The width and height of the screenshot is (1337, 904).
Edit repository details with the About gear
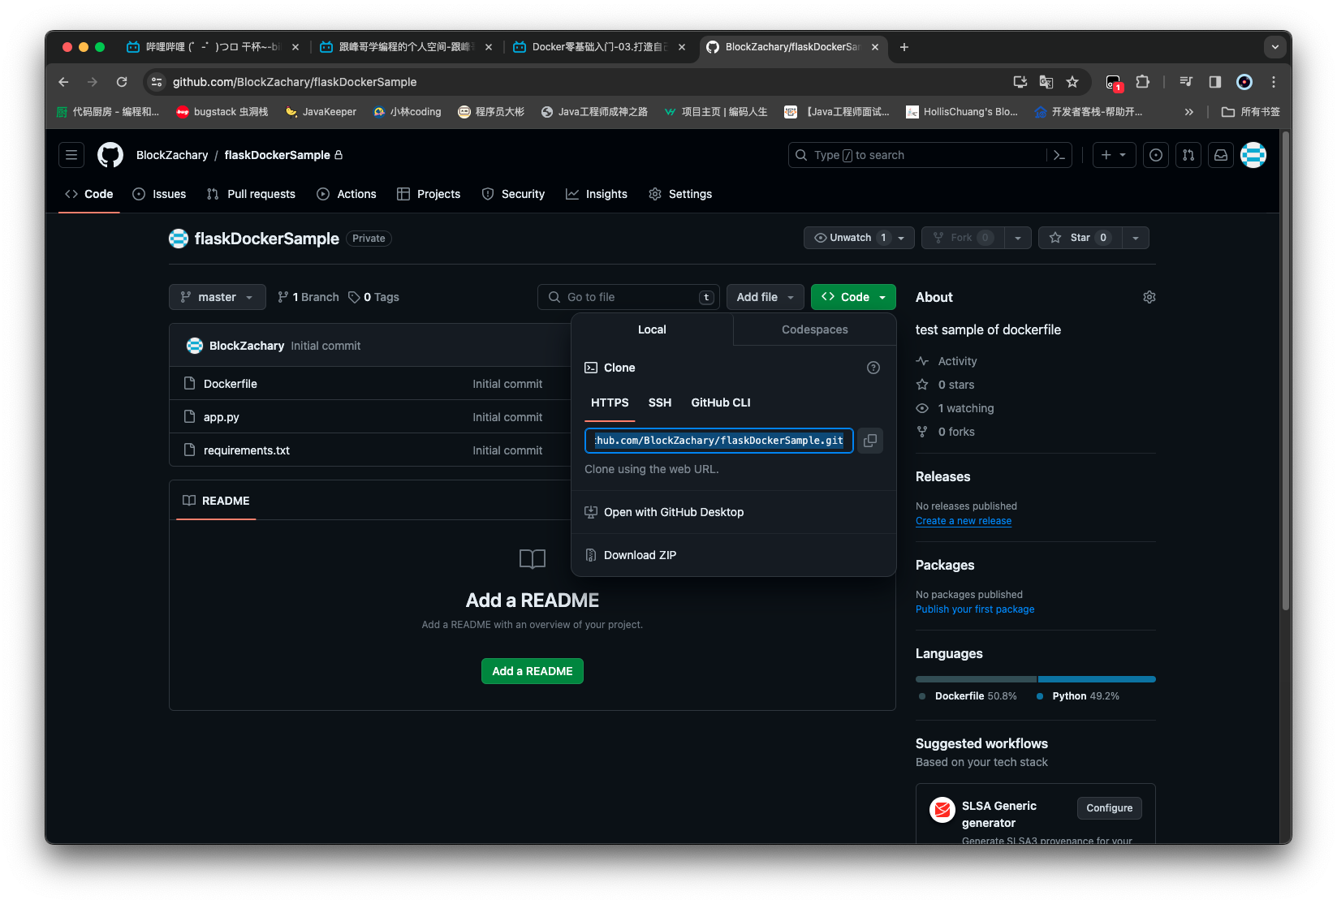click(x=1149, y=297)
